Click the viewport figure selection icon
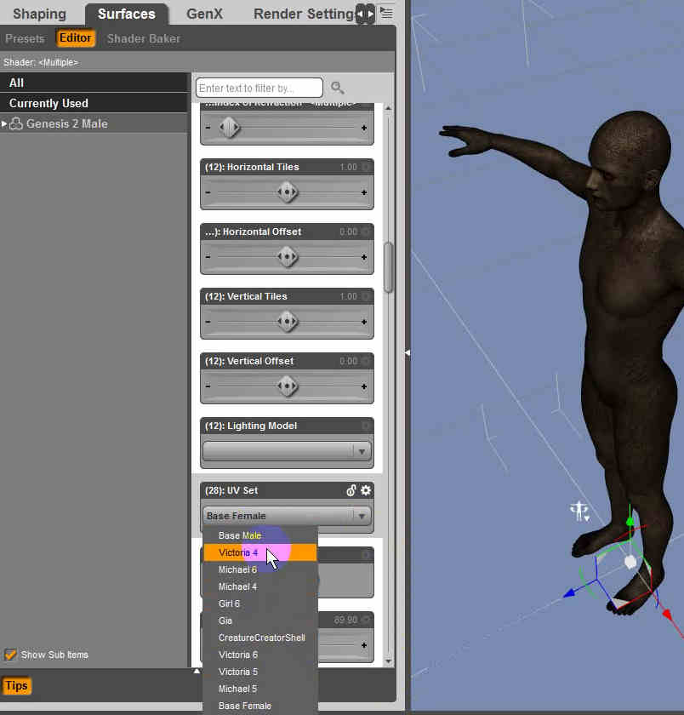This screenshot has width=684, height=715. [580, 512]
